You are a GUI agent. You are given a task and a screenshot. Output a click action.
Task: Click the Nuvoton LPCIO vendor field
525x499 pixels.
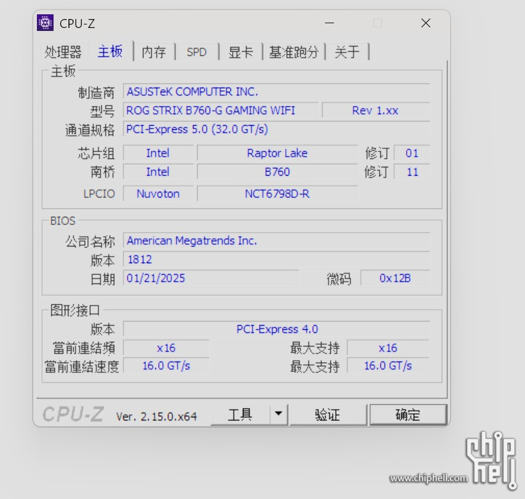click(x=158, y=194)
